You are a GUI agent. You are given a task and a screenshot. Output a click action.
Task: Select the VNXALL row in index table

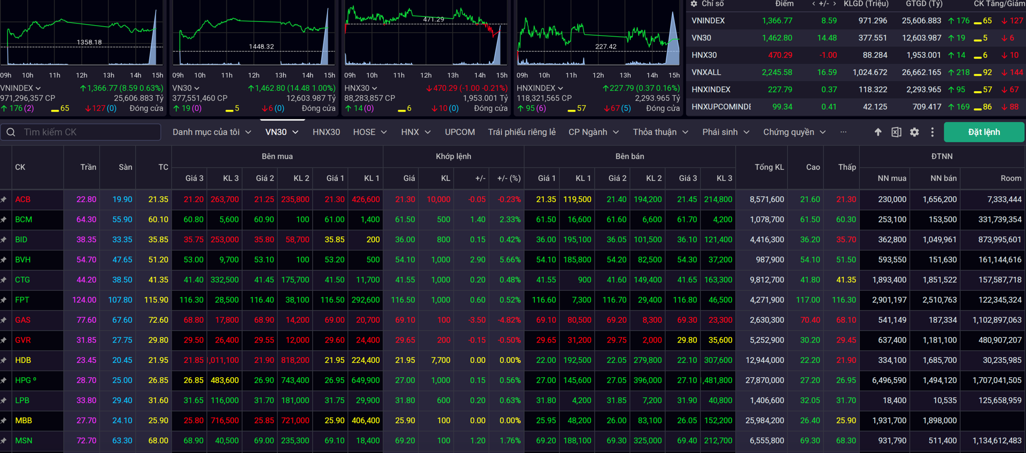tap(856, 72)
